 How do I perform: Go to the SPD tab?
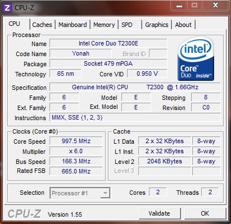click(x=130, y=25)
